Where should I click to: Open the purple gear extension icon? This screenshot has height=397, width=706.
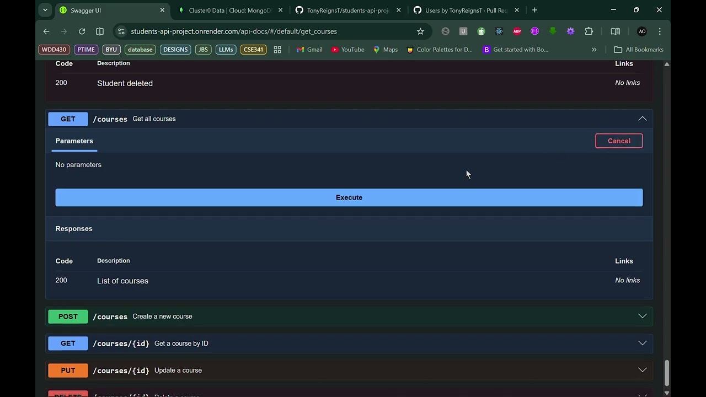[x=570, y=31]
